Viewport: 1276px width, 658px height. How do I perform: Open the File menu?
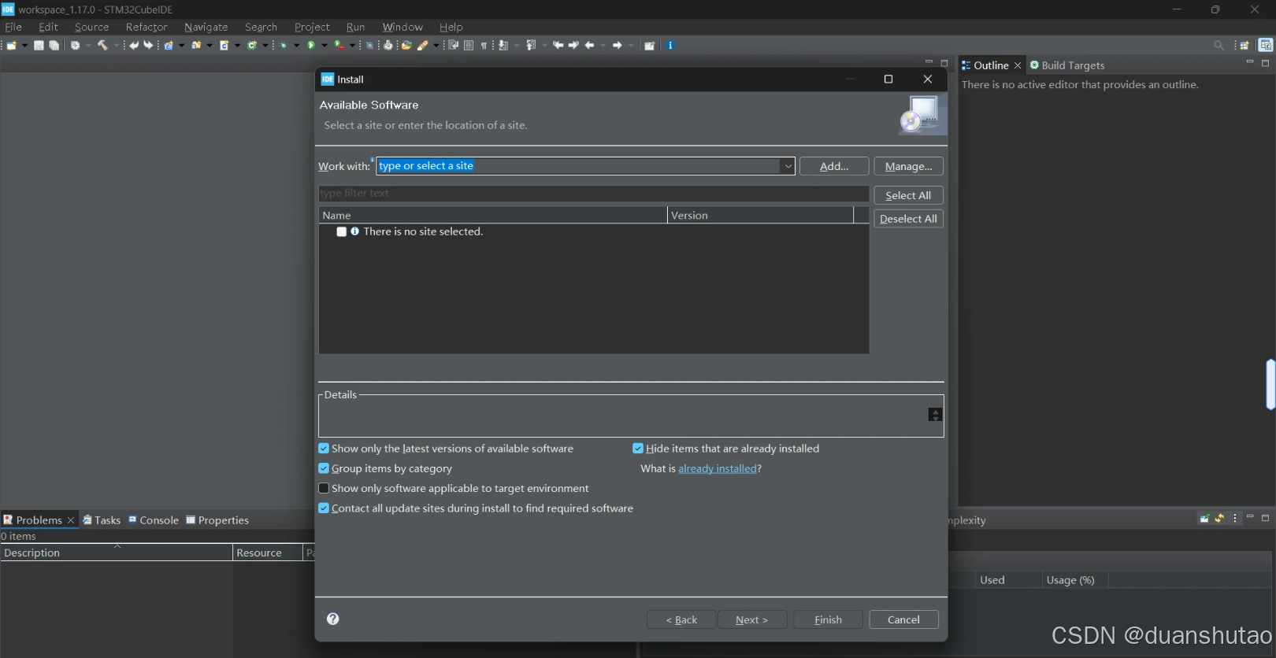point(13,27)
